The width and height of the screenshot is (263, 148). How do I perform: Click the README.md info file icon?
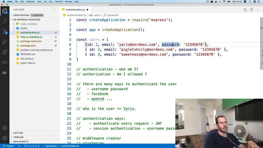(x=18, y=54)
